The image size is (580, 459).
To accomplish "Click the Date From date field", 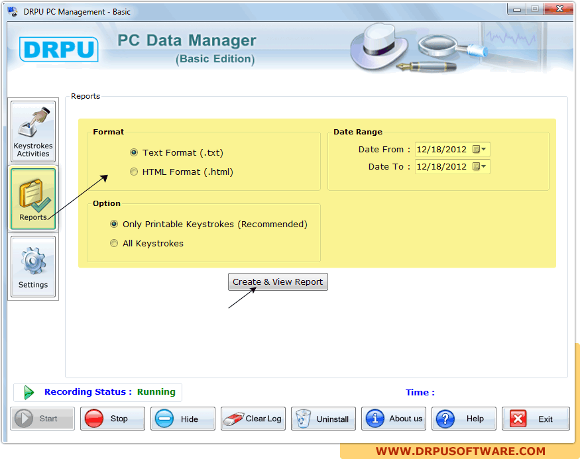I will coord(452,149).
